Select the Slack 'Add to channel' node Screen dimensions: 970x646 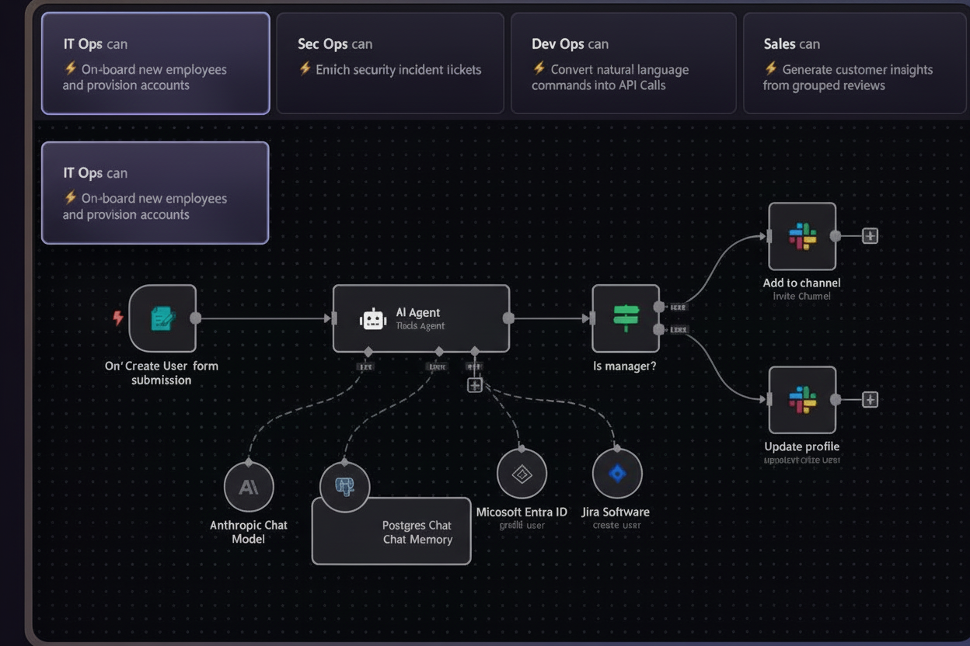tap(802, 237)
